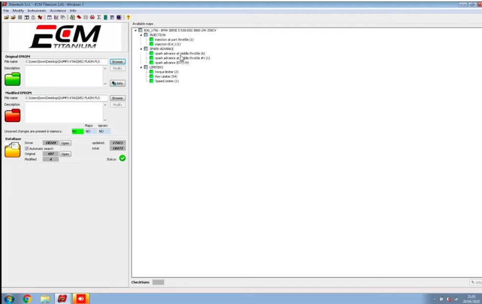Click the Sigma checksum toolbar icon
The image size is (482, 304).
click(99, 18)
